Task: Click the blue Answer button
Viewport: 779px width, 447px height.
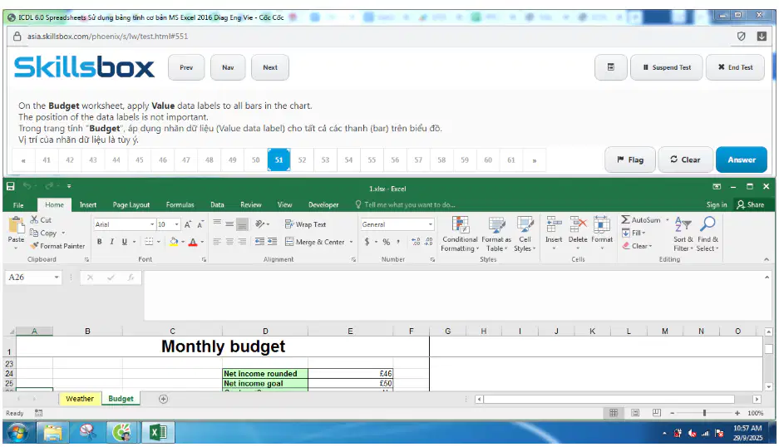Action: 742,160
